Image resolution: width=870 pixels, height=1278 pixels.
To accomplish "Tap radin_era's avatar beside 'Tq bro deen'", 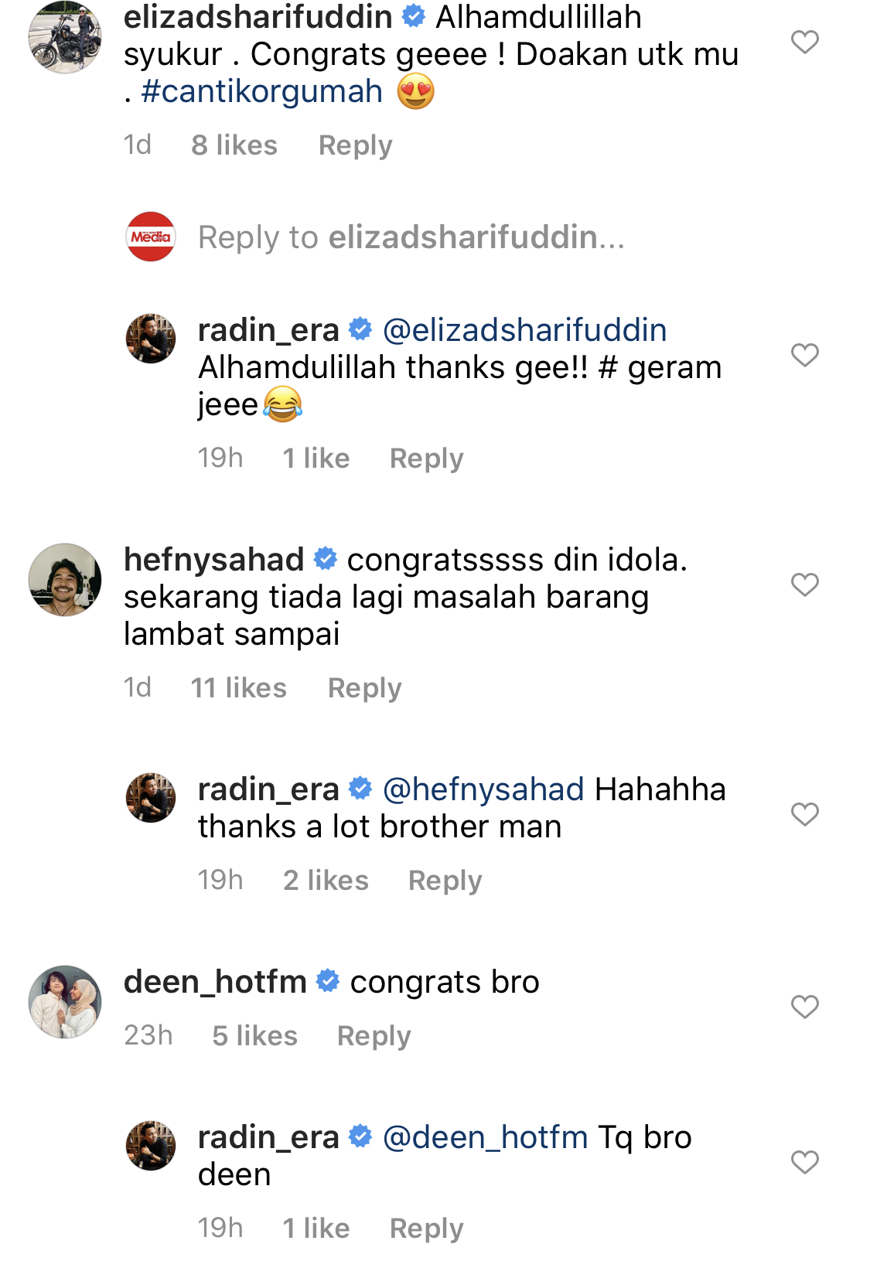I will pos(151,1146).
